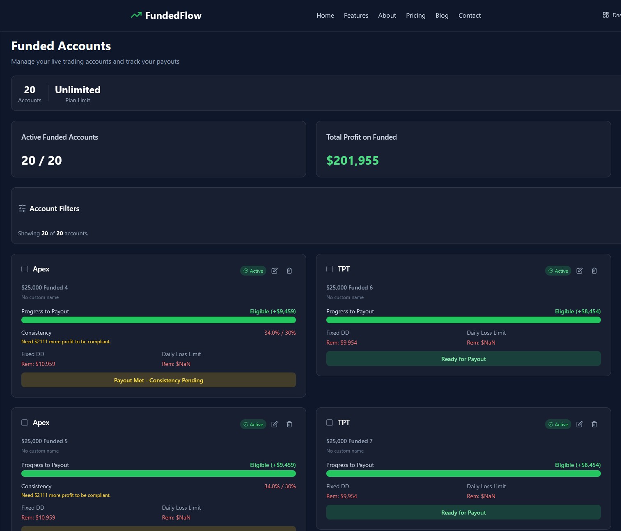The height and width of the screenshot is (531, 621).
Task: Delete the Apex $25,000 Funded 5 account
Action: point(289,424)
